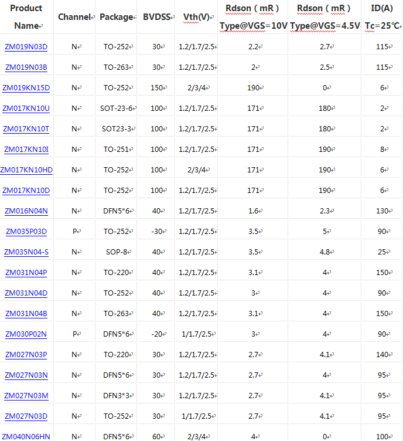Image resolution: width=403 pixels, height=441 pixels.
Task: Open the ZM040N06HN product link
Action: coord(26,436)
